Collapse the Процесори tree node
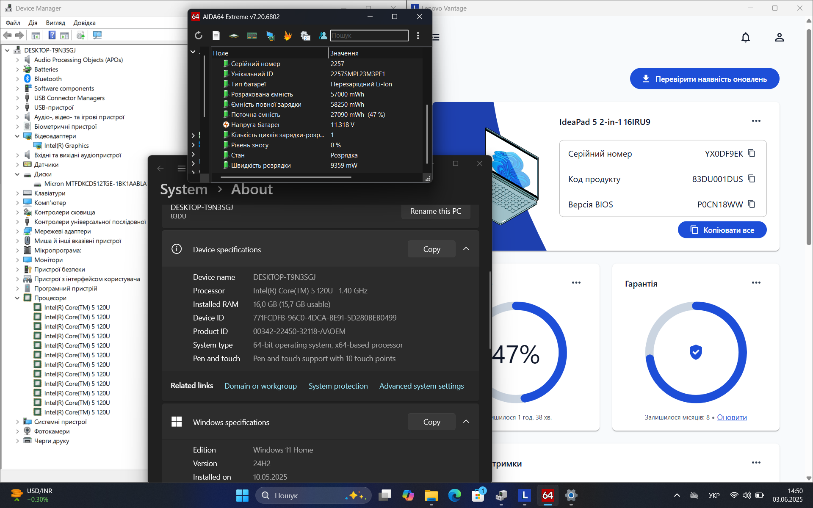This screenshot has height=508, width=813. click(x=17, y=298)
